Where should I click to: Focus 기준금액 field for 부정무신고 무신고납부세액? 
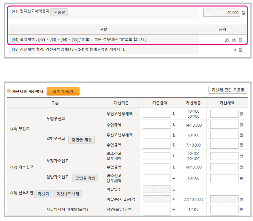click(x=157, y=114)
